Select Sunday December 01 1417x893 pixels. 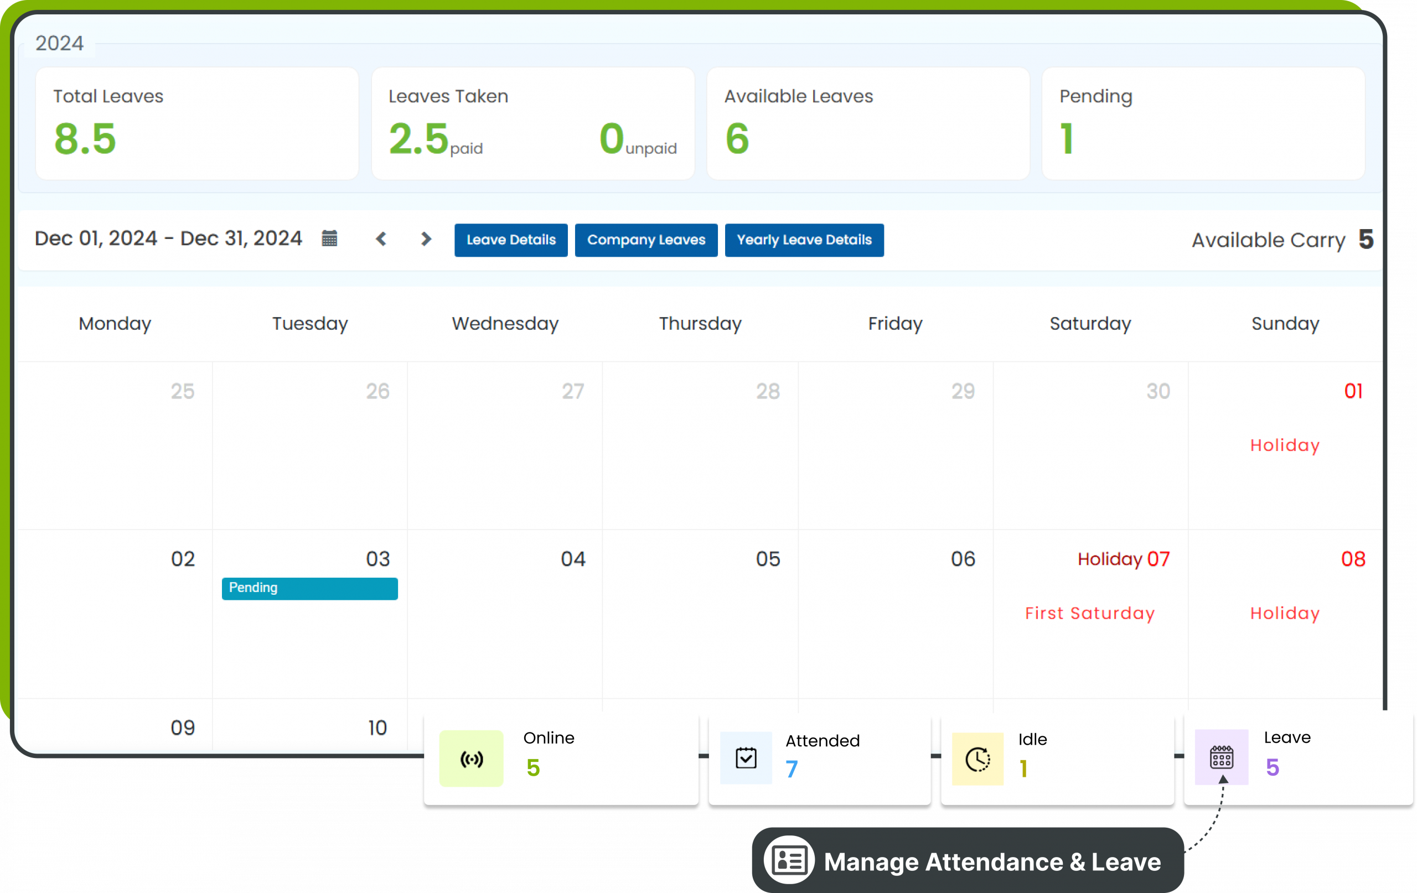coord(1353,391)
